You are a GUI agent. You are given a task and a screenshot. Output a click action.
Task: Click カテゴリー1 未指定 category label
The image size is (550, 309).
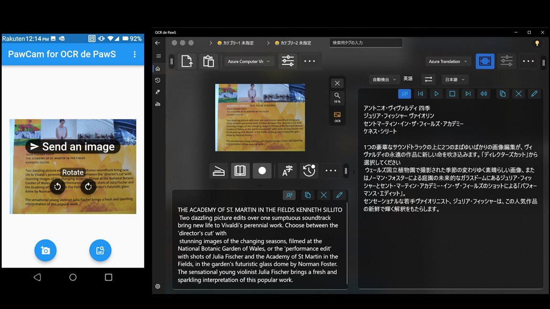237,43
